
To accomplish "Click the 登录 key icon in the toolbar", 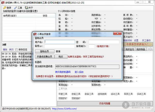I will [x=5, y=8].
